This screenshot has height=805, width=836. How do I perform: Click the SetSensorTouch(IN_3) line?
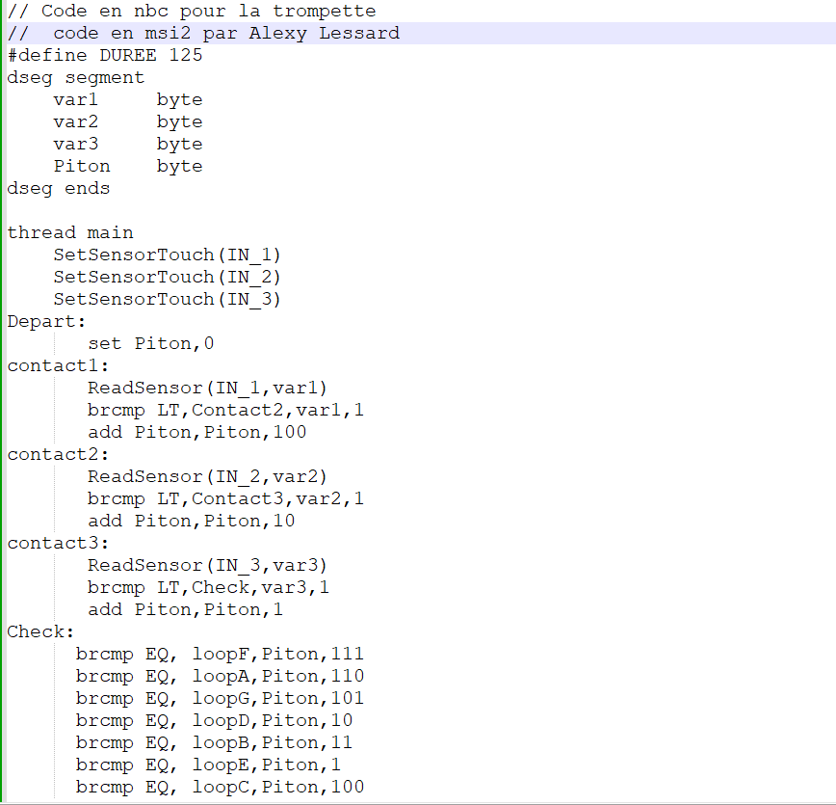pos(167,300)
